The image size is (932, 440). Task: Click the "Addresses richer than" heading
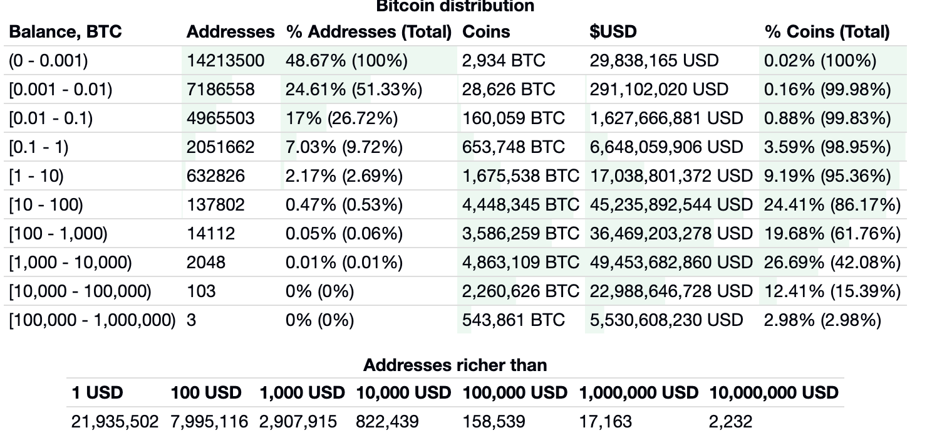point(455,365)
